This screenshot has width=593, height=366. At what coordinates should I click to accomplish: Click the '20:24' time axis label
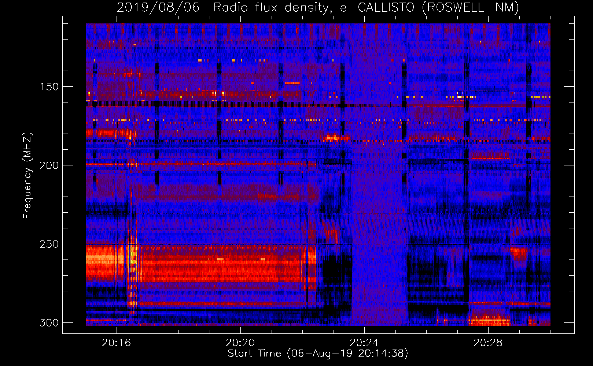point(364,343)
